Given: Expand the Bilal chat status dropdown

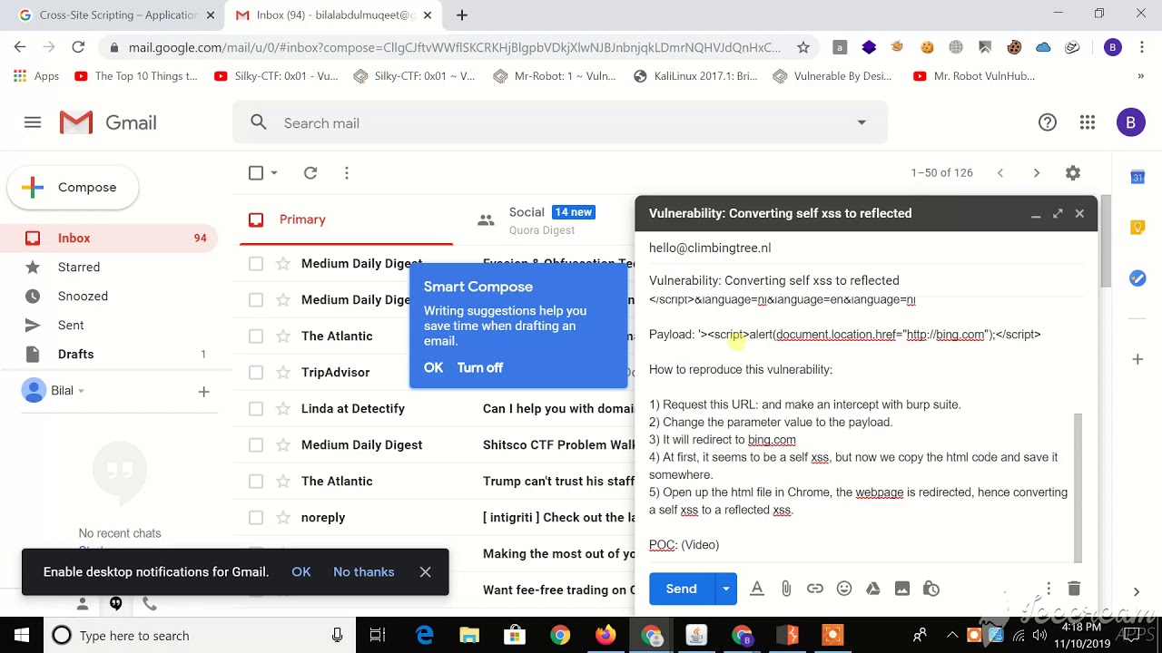Looking at the screenshot, I should pyautogui.click(x=81, y=391).
